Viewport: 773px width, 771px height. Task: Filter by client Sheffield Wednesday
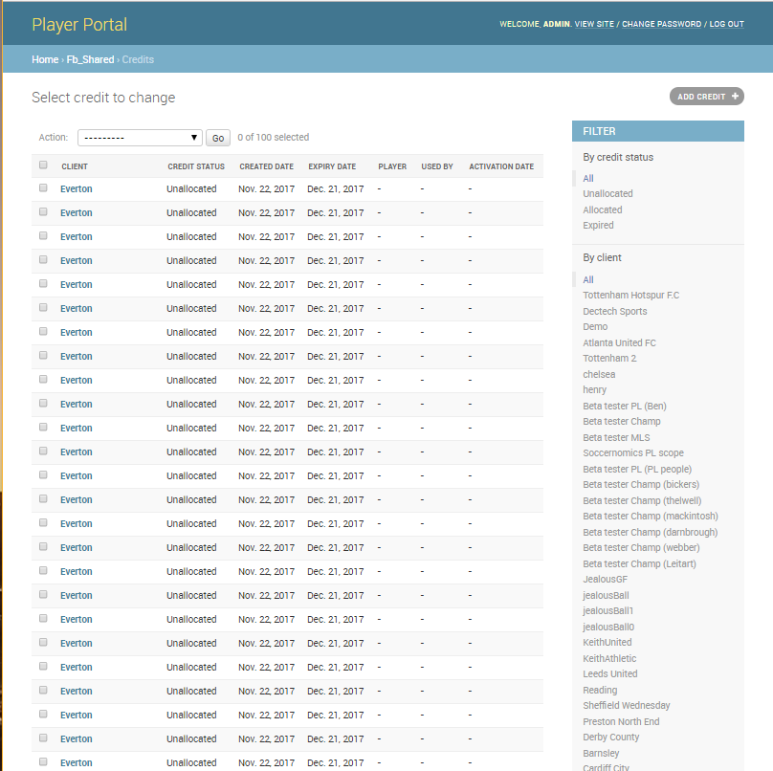click(626, 705)
